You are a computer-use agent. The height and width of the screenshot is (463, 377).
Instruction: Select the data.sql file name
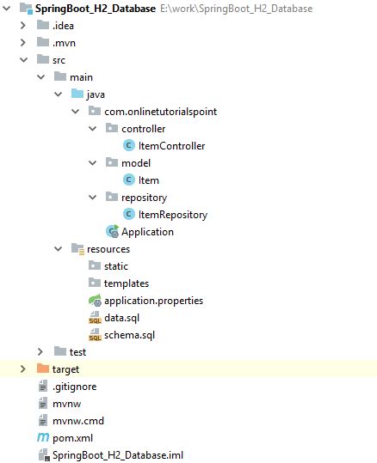tap(121, 318)
